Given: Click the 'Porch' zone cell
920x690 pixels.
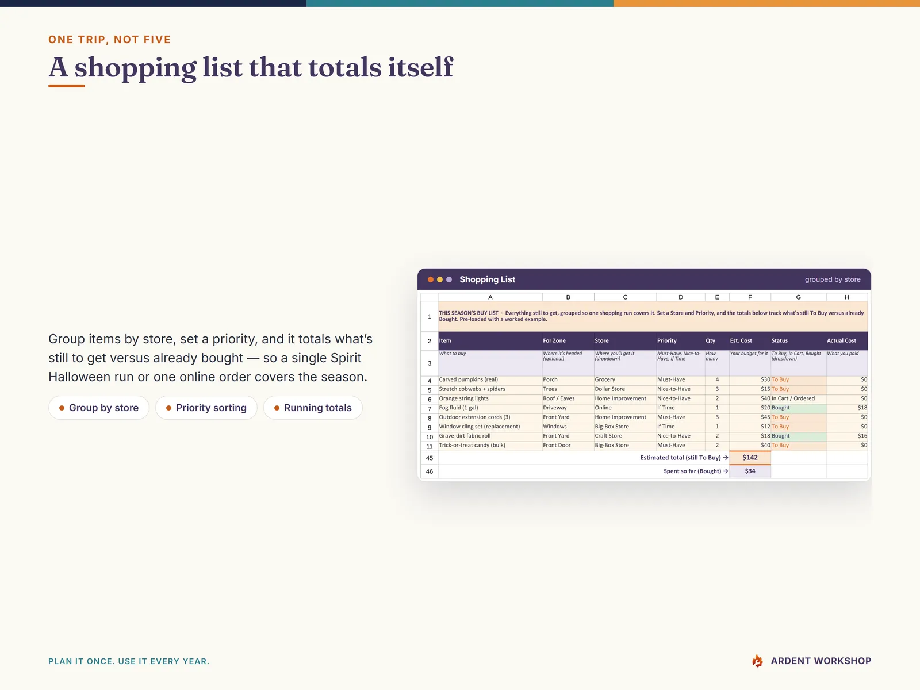Looking at the screenshot, I should 568,379.
